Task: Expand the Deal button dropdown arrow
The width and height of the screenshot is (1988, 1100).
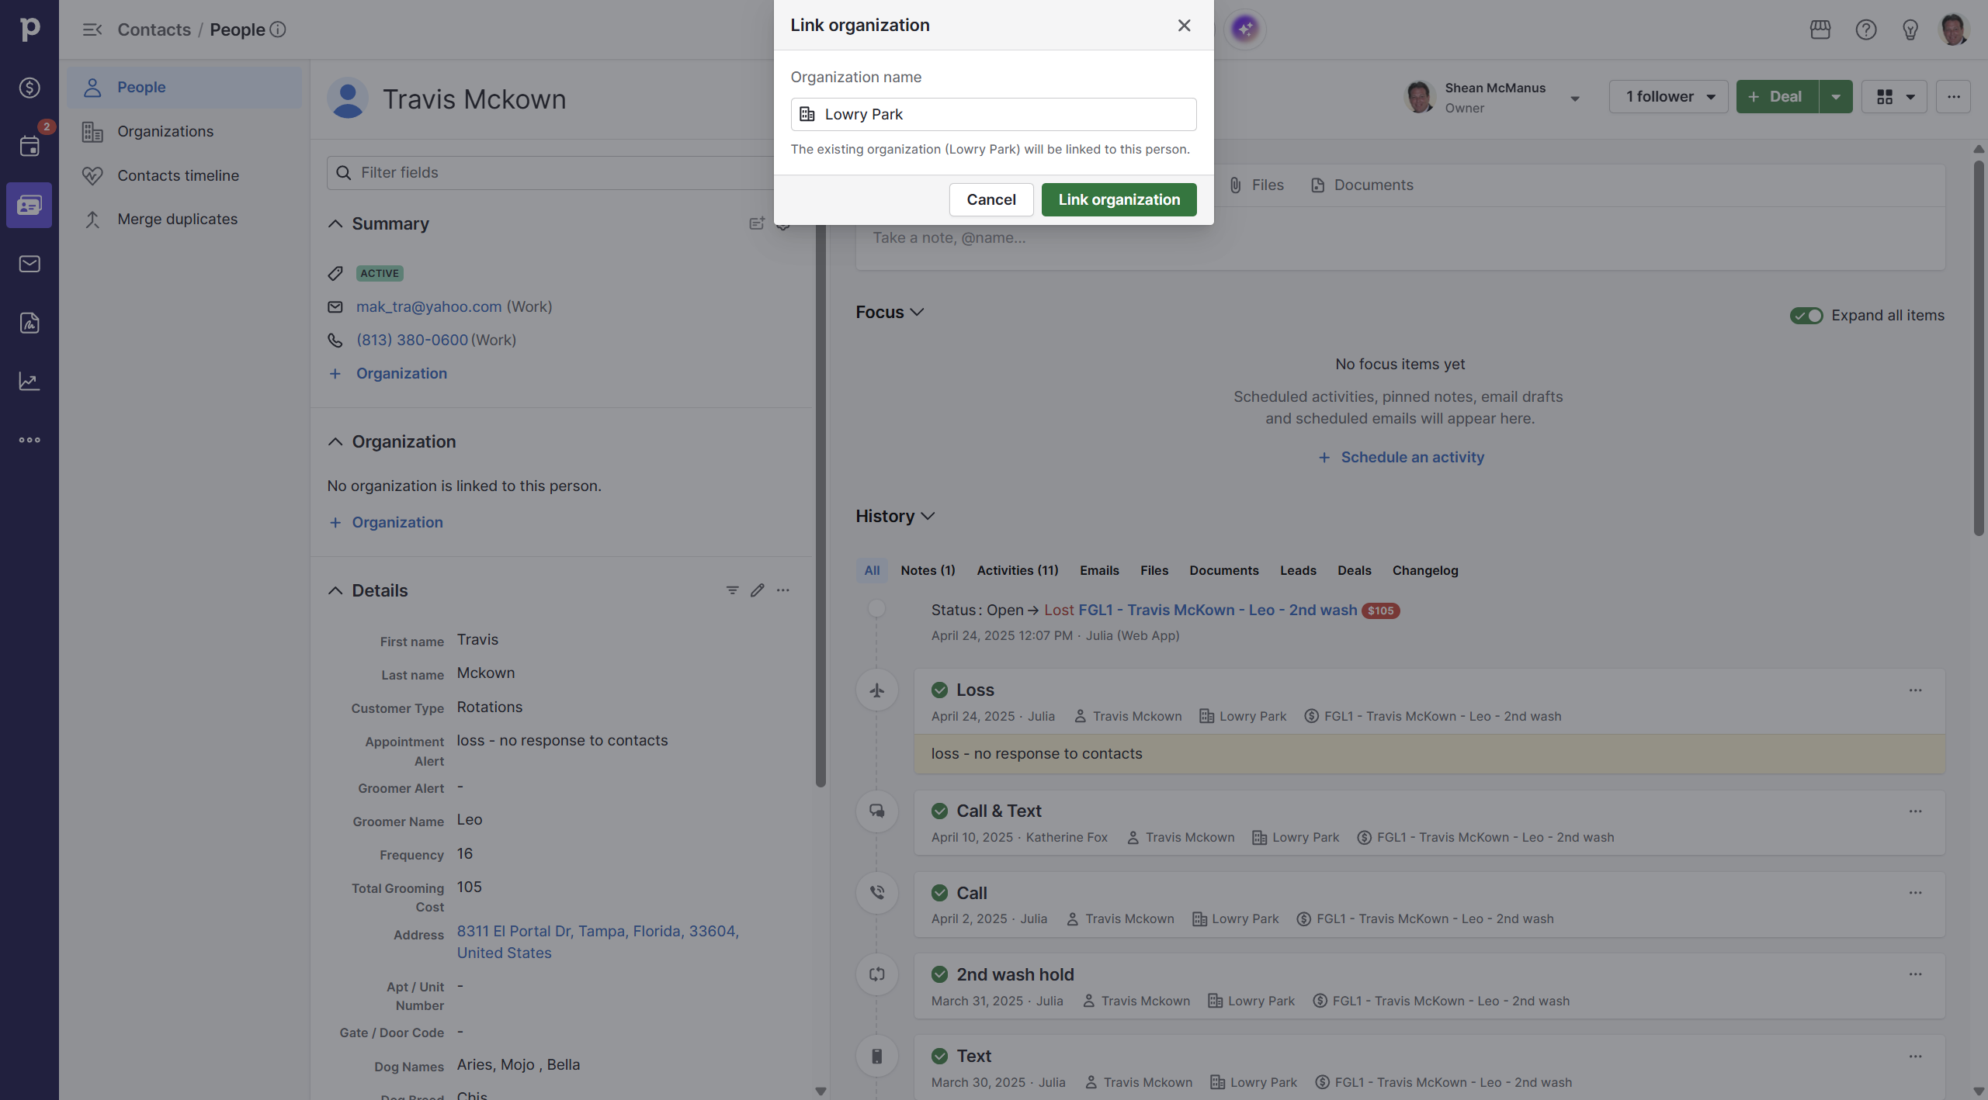Action: click(x=1835, y=96)
